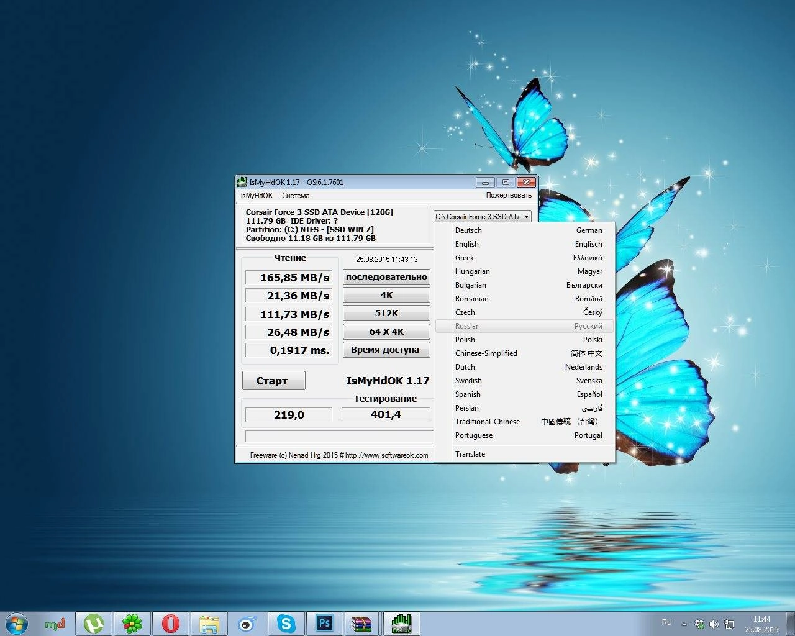Click the blue swirl icon beside Explorer
The width and height of the screenshot is (795, 636).
coord(247,624)
